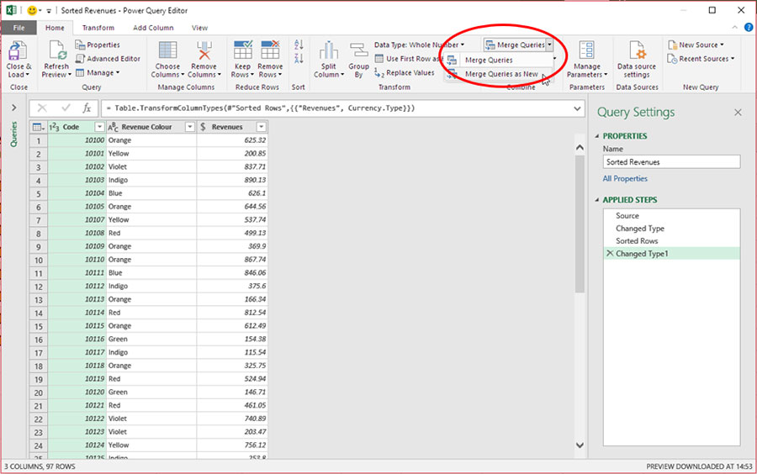Click the smiley feedback icon
The height and width of the screenshot is (474, 757).
[x=32, y=10]
